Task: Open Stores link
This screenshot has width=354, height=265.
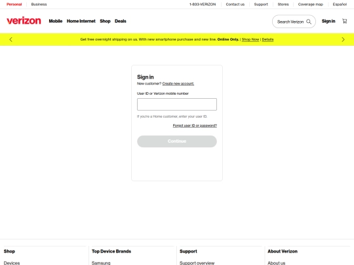Action: pyautogui.click(x=283, y=5)
